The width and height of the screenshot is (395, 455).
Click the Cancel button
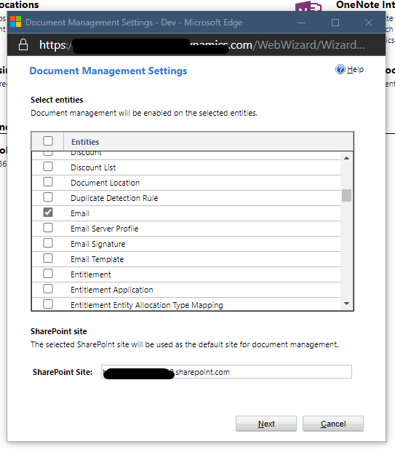(333, 424)
